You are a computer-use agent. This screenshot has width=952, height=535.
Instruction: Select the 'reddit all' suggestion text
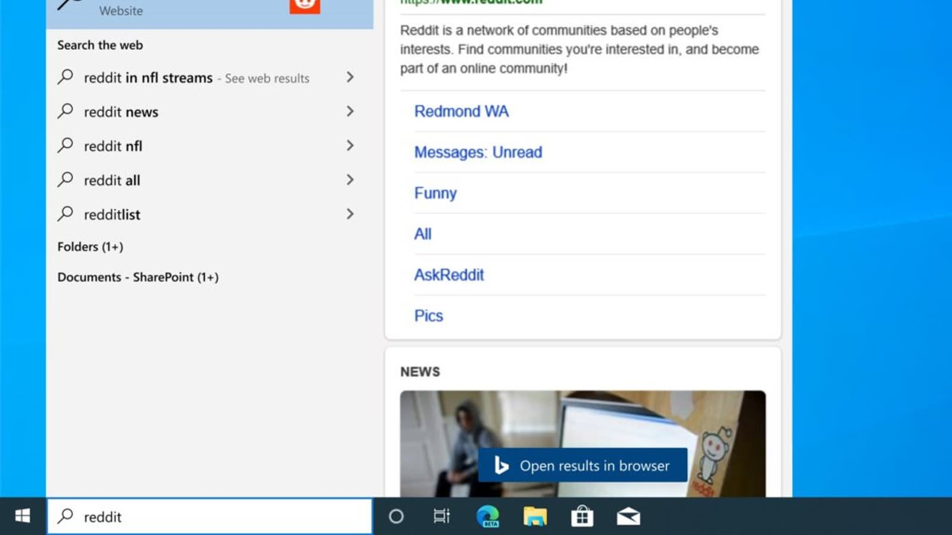112,180
